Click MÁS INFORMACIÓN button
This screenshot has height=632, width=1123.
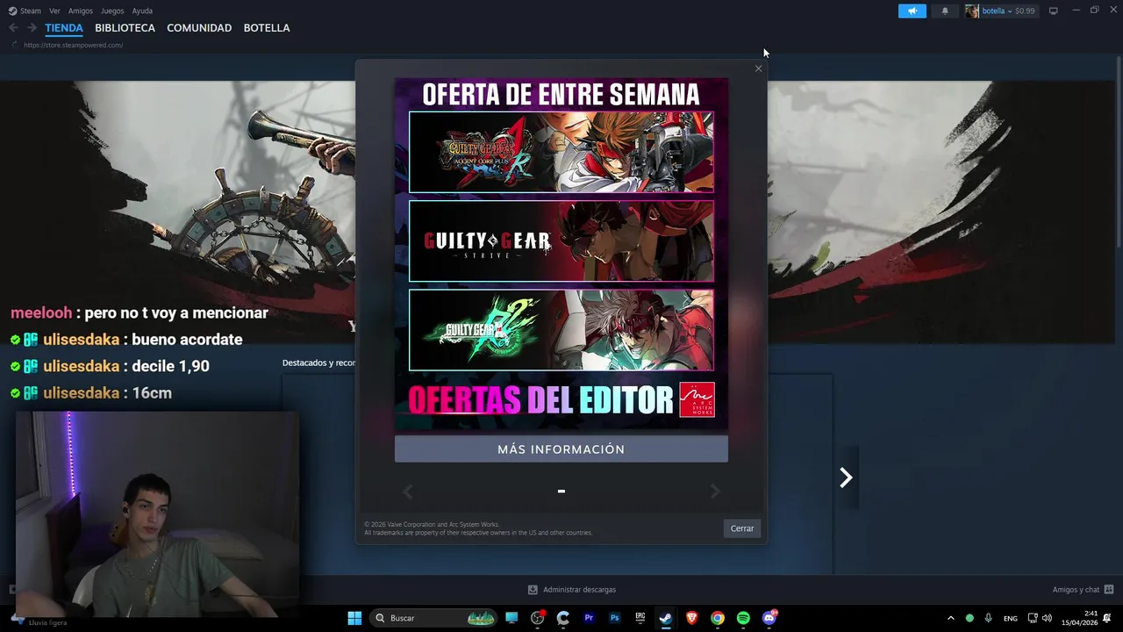(x=561, y=449)
